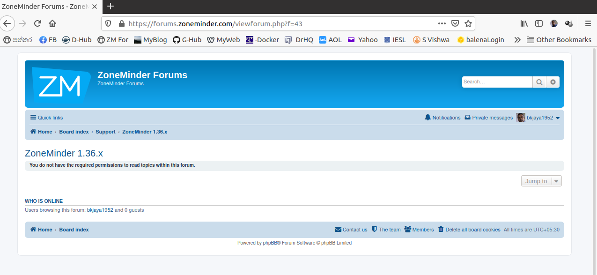Click the browser Forward arrow button

click(x=22, y=23)
